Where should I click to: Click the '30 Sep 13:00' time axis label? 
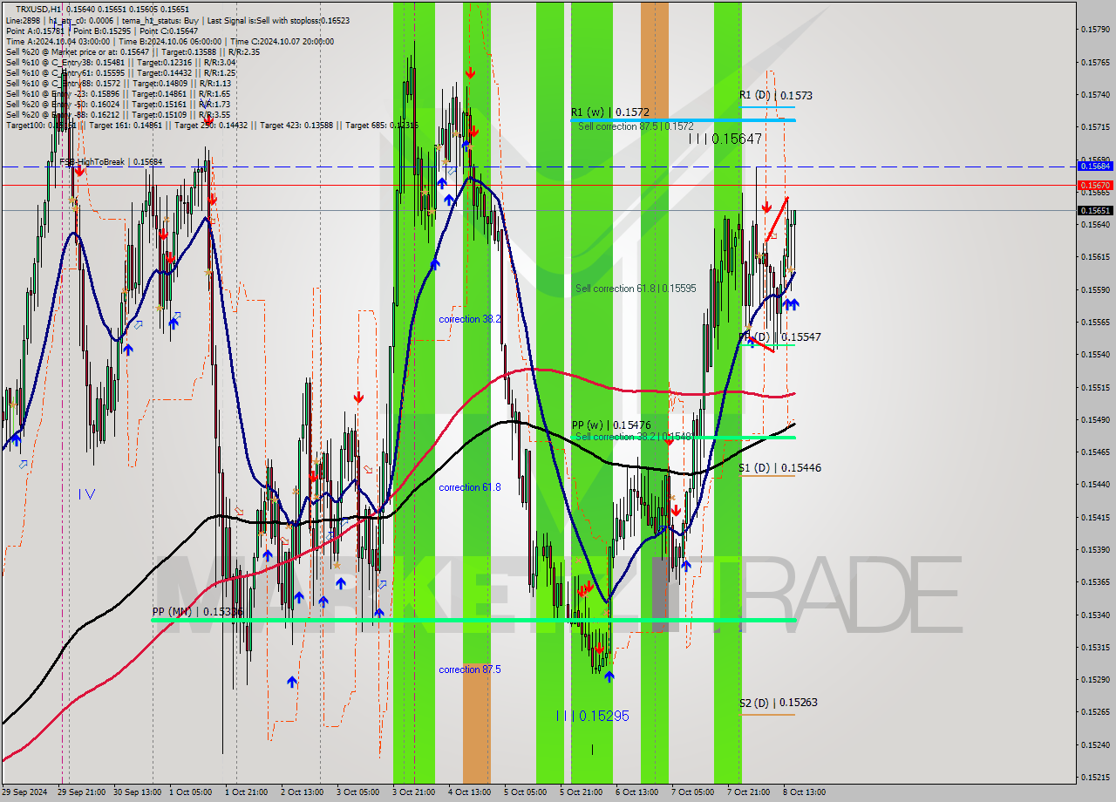click(x=136, y=792)
